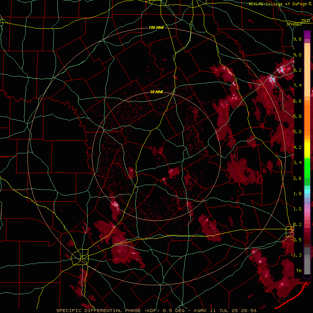Screen dimensions: 313x313
Task: Click the 7.4 value on the color scale
Action: [x=297, y=86]
